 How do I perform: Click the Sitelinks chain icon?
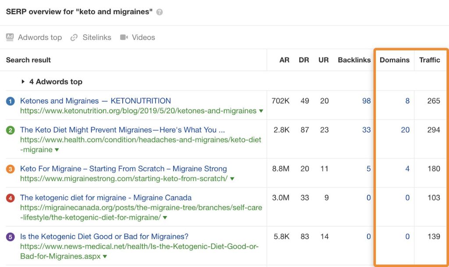(x=75, y=37)
